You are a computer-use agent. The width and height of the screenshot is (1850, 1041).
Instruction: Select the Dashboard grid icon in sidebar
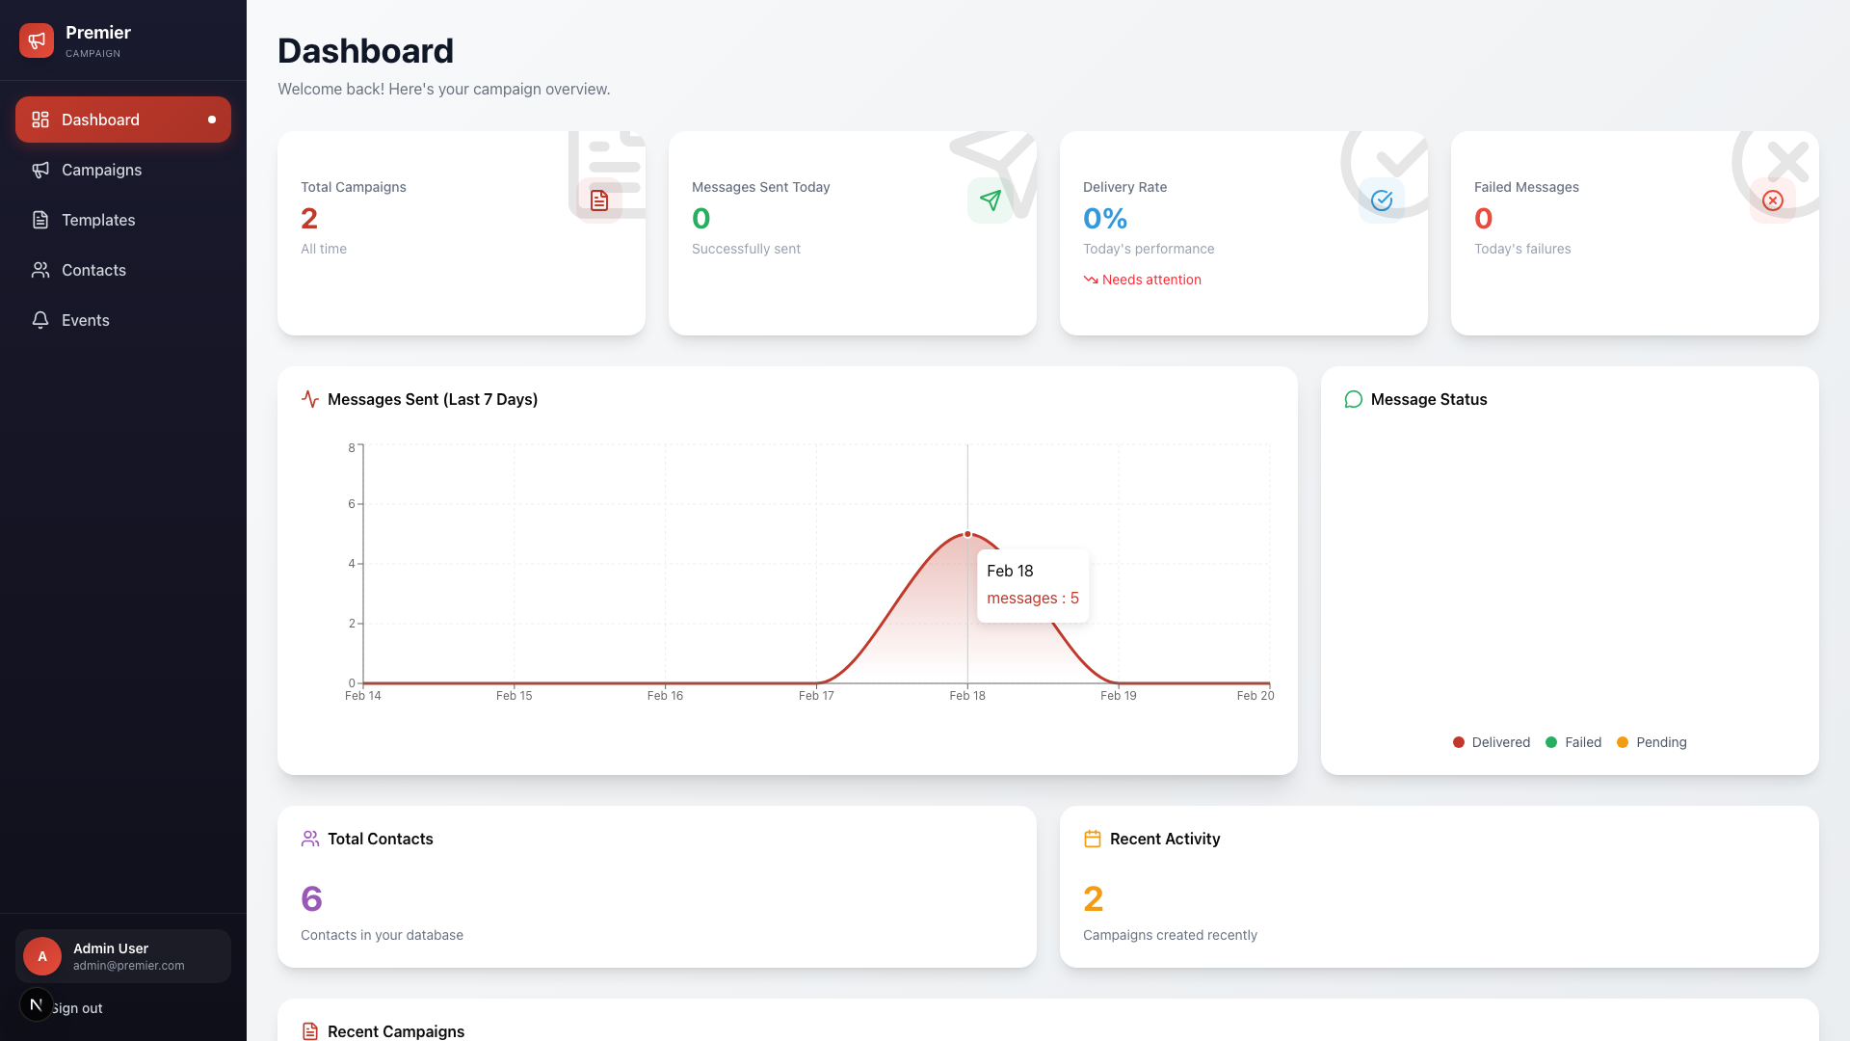pyautogui.click(x=40, y=120)
